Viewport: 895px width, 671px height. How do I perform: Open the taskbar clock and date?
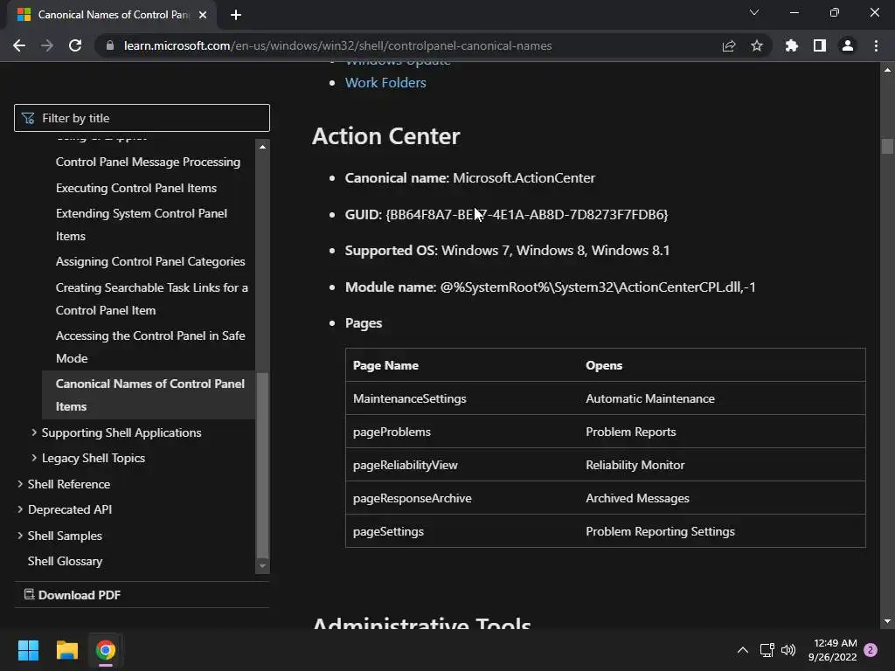pos(833,650)
